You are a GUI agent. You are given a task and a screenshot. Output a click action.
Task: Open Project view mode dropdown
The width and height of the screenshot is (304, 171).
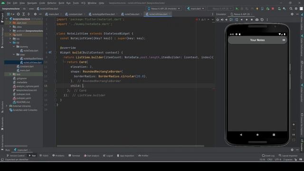pos(11,14)
